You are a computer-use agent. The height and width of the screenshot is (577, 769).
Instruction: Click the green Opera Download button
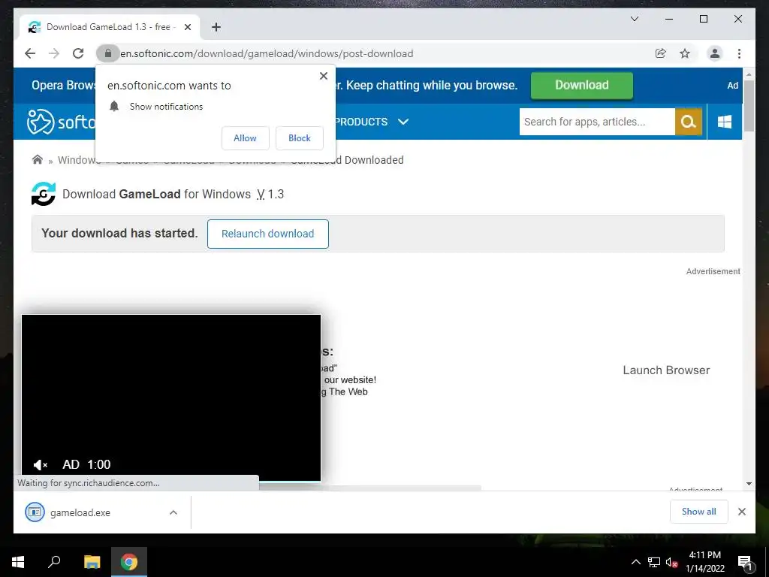point(582,86)
